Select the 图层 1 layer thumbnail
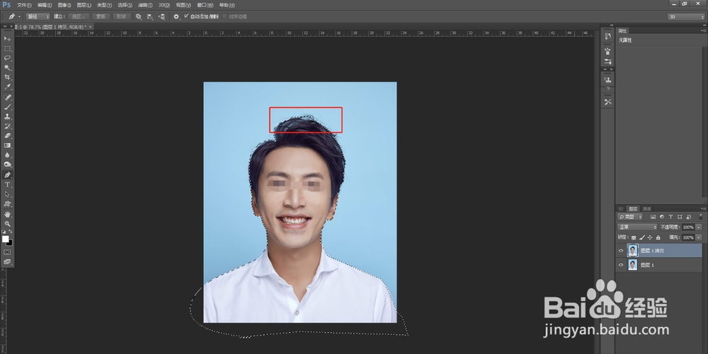This screenshot has height=354, width=708. (632, 264)
